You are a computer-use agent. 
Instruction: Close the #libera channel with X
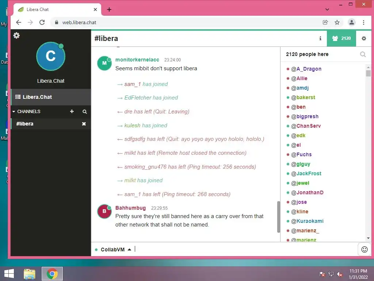click(84, 124)
